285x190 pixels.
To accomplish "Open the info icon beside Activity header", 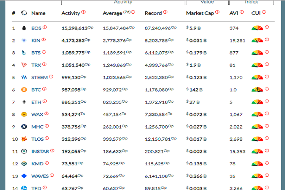I will [x=83, y=12].
